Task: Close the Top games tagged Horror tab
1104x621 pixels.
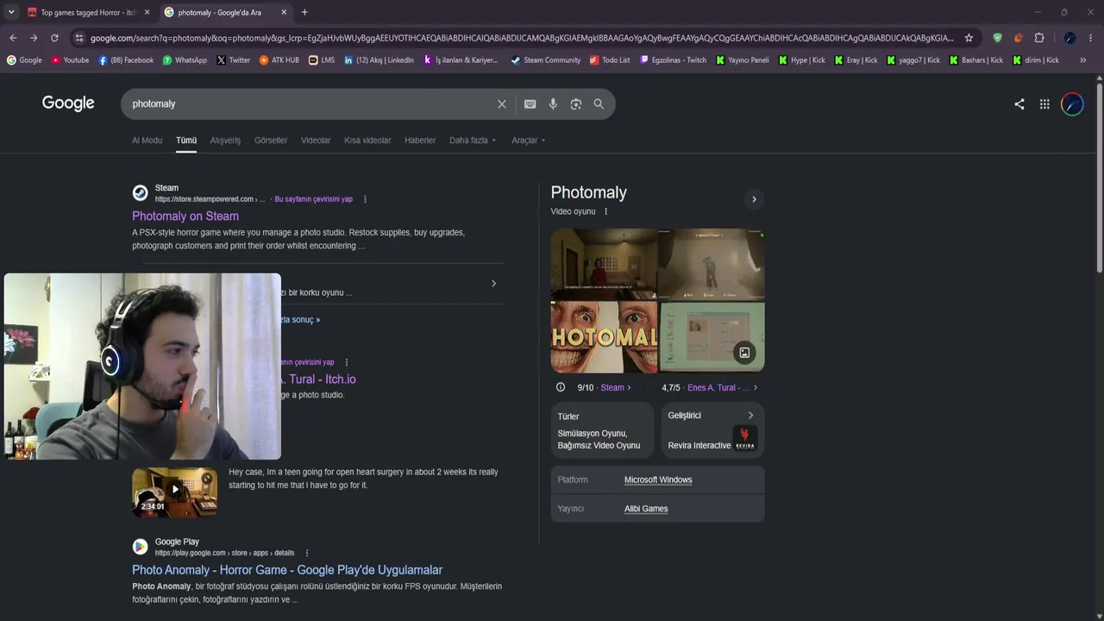Action: coord(147,12)
